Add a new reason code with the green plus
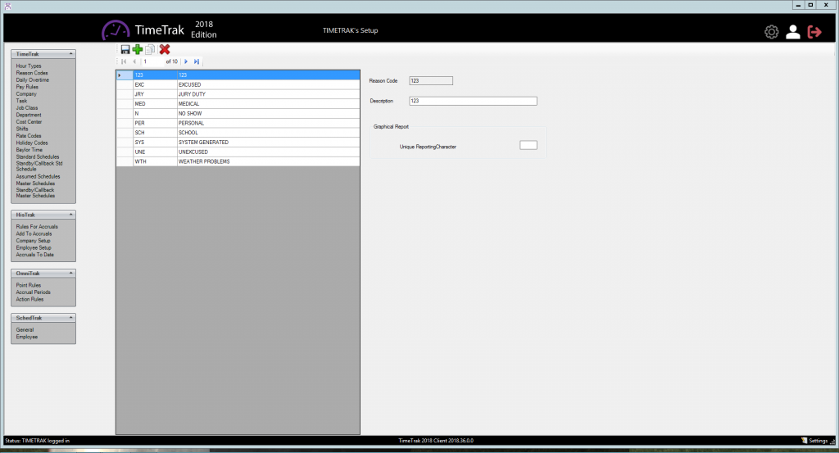Screen dimensions: 839x453 click(138, 49)
